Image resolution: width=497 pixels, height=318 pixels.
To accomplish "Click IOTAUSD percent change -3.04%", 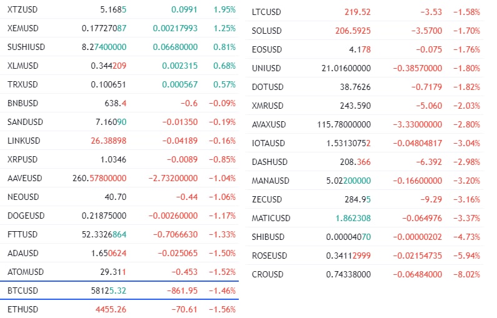I will pyautogui.click(x=466, y=143).
